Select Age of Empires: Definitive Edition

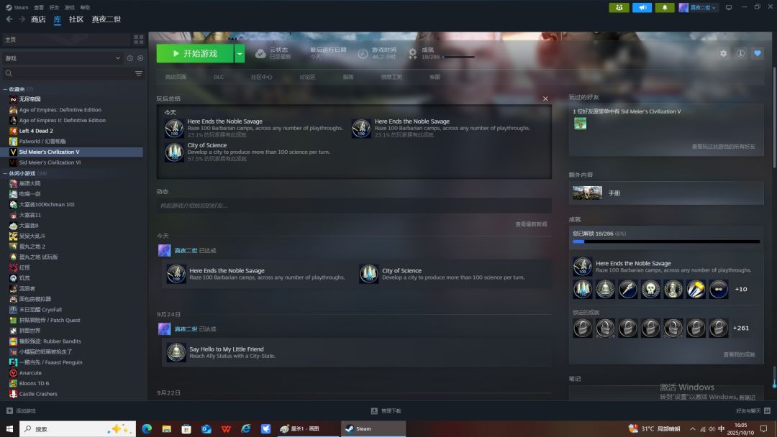coord(60,110)
